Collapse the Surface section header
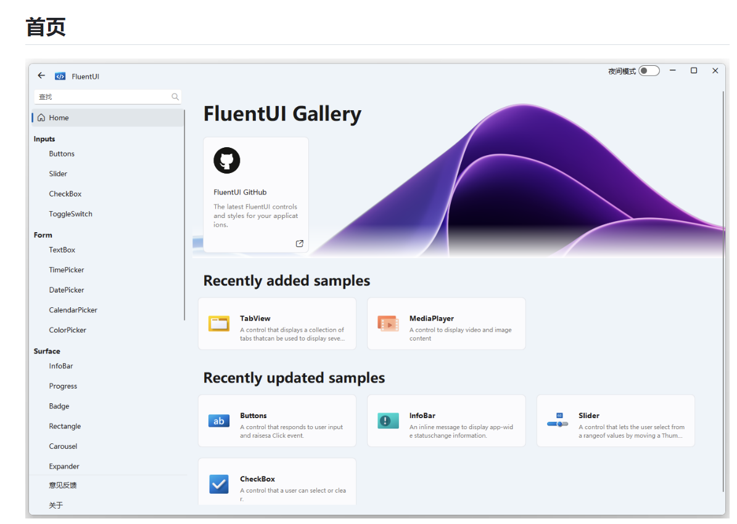This screenshot has width=737, height=524. pyautogui.click(x=47, y=351)
